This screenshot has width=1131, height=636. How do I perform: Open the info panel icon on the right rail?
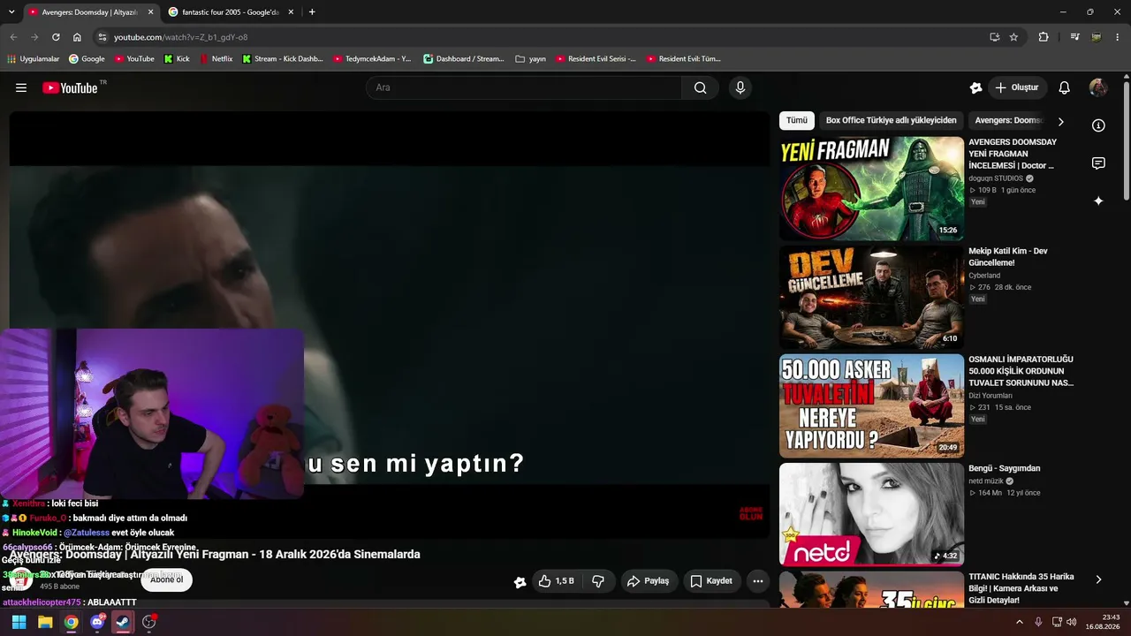(x=1098, y=125)
